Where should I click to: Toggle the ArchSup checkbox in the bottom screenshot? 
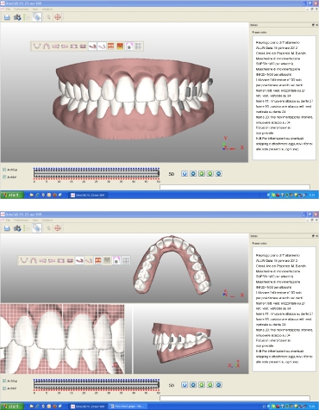point(4,381)
